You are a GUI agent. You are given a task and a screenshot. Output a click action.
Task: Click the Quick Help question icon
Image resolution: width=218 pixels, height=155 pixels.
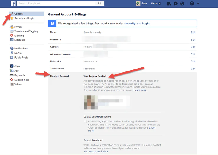pyautogui.click(x=192, y=4)
